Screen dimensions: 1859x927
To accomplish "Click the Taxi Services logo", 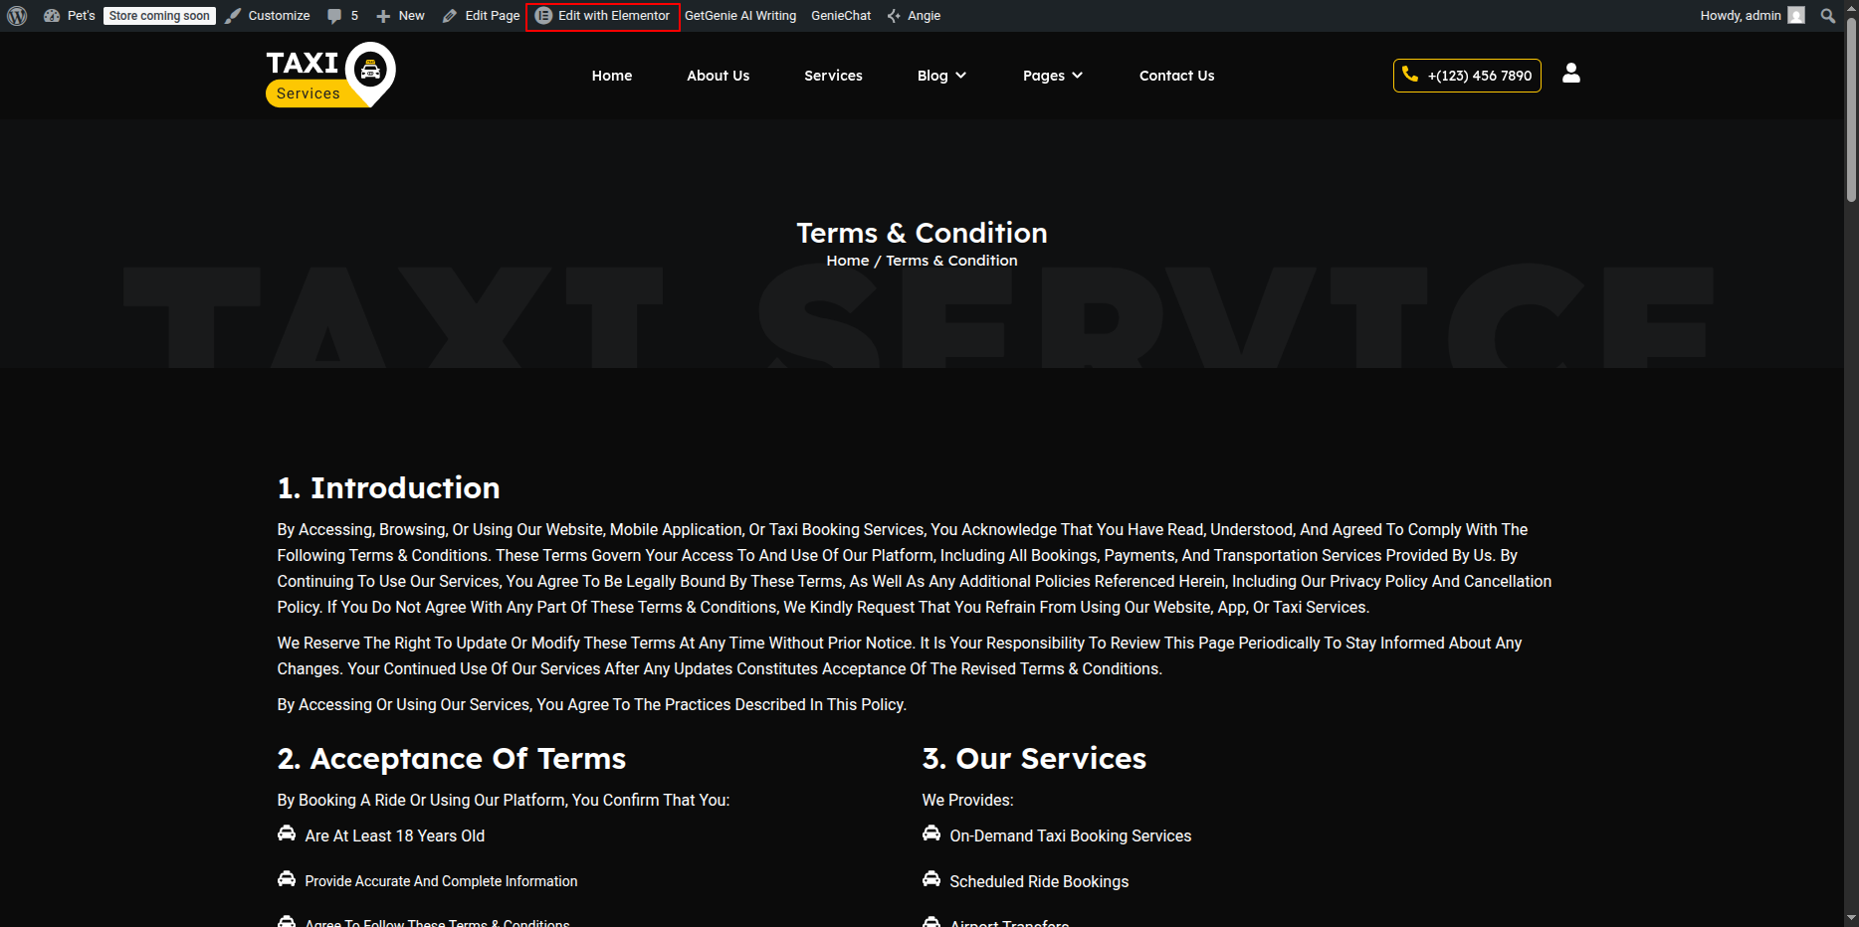I will tap(330, 75).
